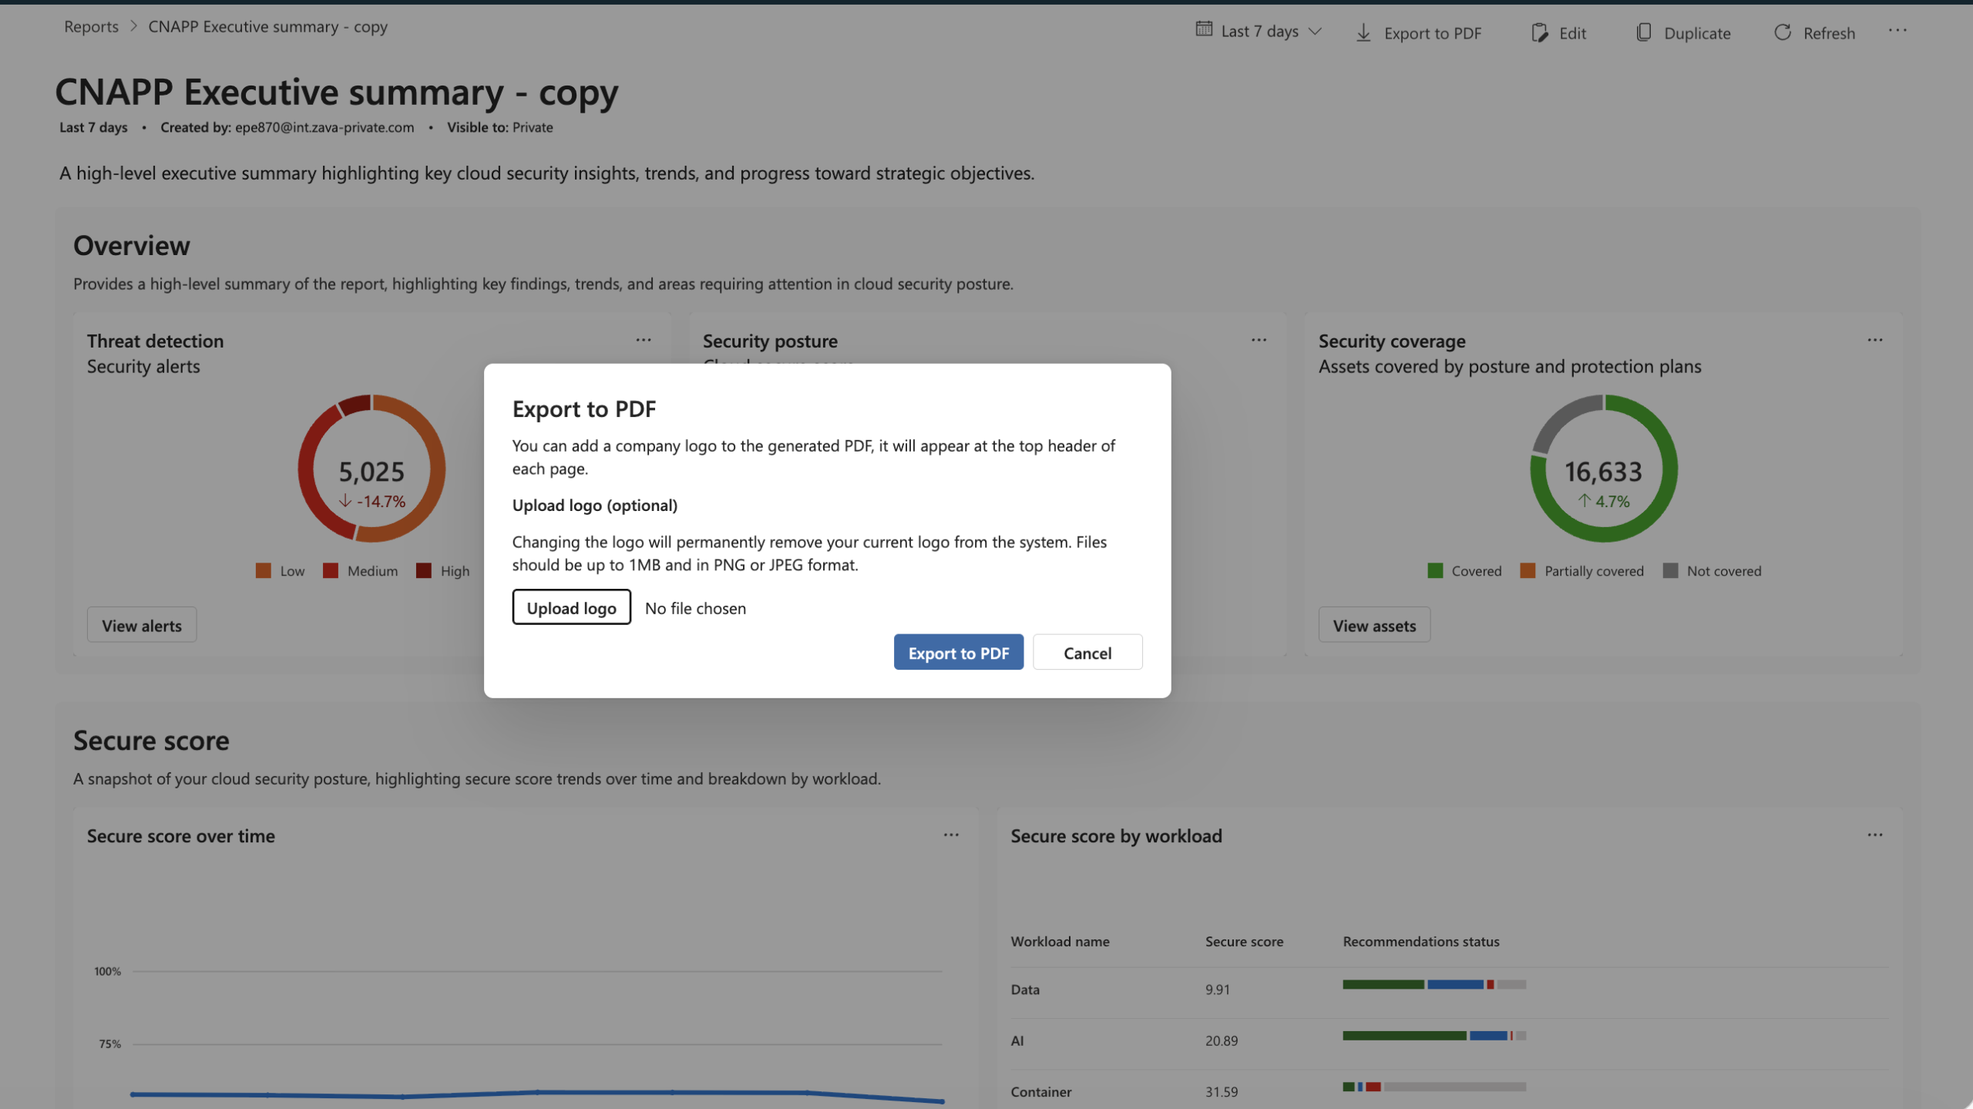Click the 16,633 assets donut chart

[x=1604, y=468]
